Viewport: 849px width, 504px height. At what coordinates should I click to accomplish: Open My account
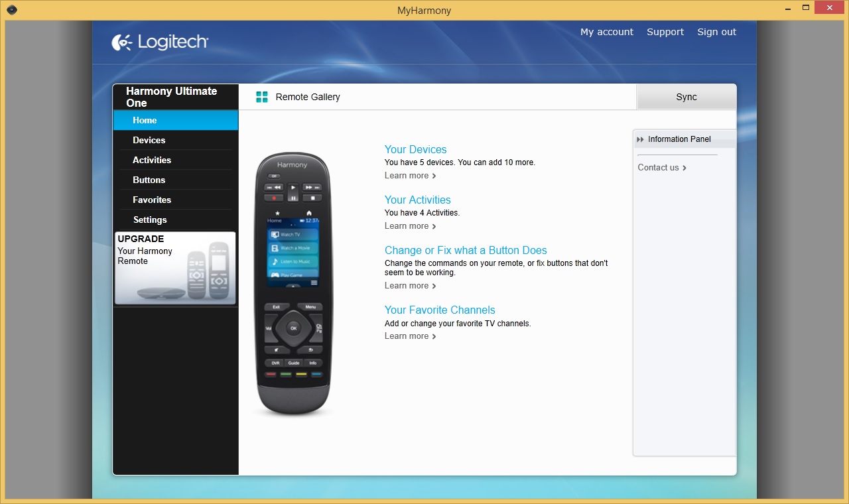click(x=607, y=32)
